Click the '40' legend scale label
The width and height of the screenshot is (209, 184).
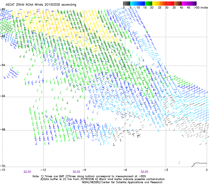pyautogui.click(x=181, y=8)
